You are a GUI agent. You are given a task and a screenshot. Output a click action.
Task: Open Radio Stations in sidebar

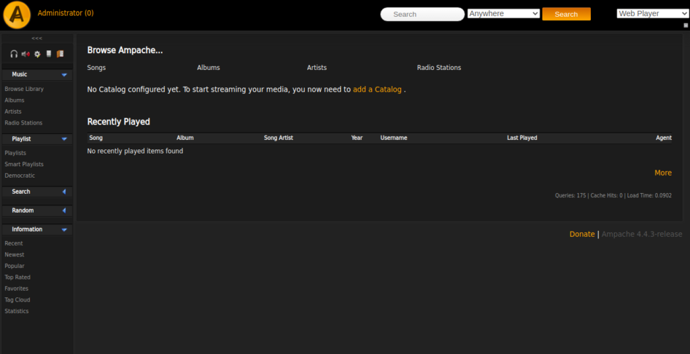(x=24, y=122)
